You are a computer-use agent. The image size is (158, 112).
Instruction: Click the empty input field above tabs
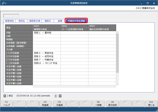11,16
